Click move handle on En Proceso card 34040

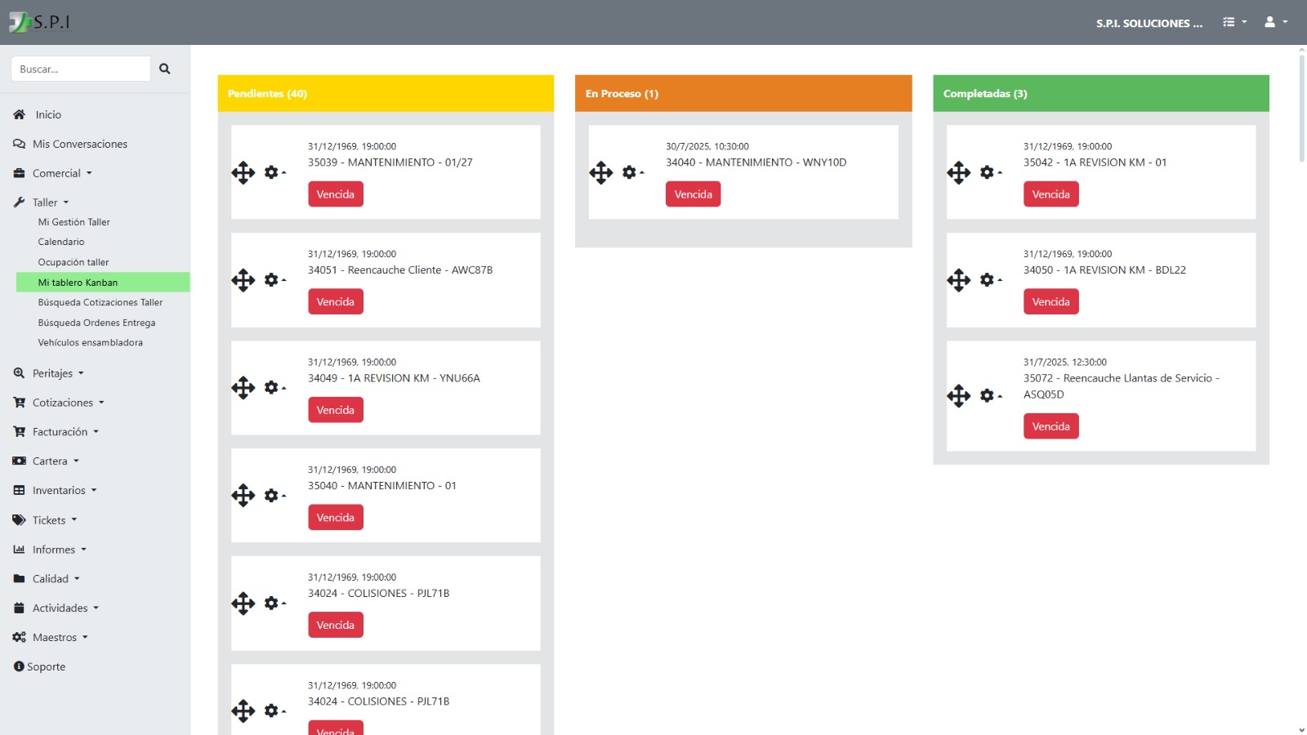(x=601, y=172)
